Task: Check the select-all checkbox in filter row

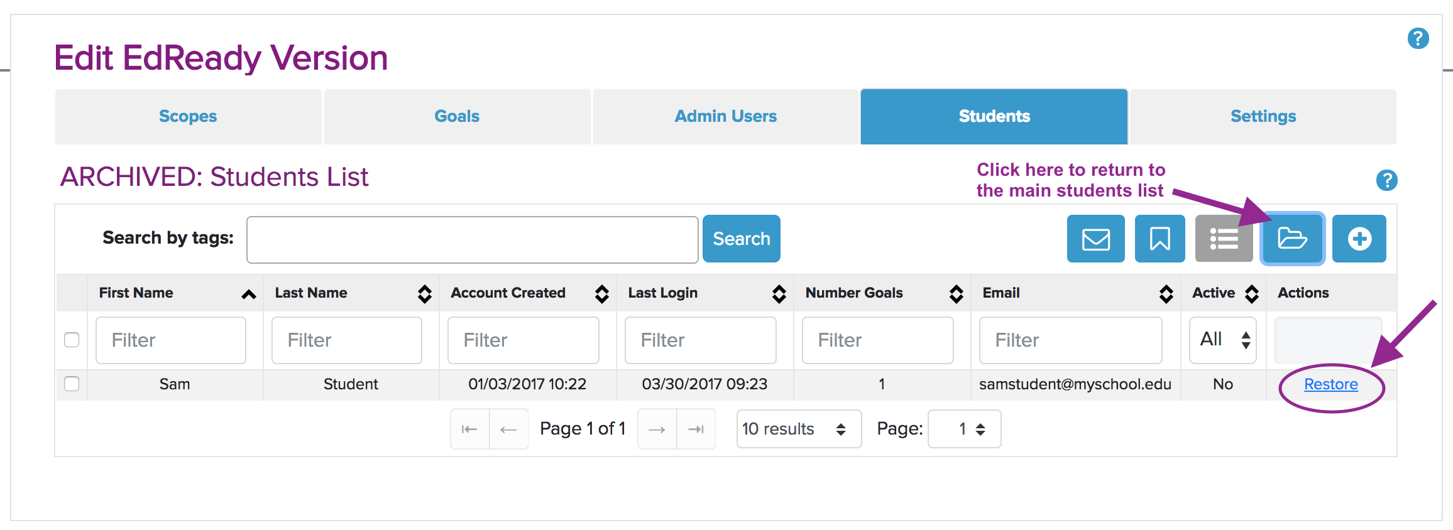Action: tap(72, 340)
